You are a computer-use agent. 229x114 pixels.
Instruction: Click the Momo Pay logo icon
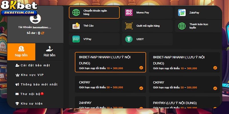coord(129,13)
